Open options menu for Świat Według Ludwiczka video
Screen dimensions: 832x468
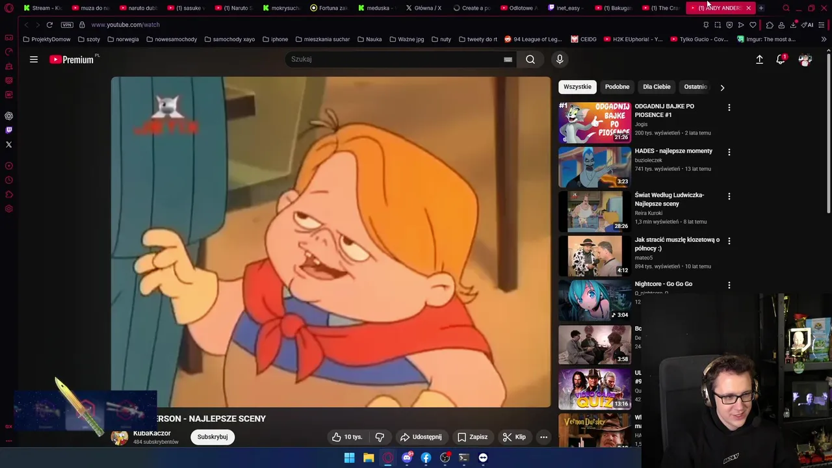click(729, 196)
